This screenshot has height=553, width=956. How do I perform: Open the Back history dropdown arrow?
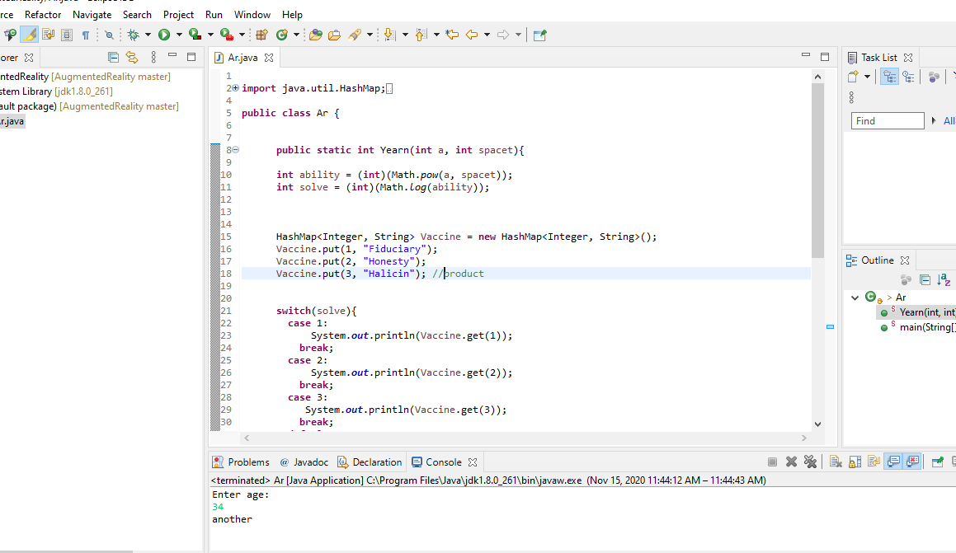tap(487, 35)
